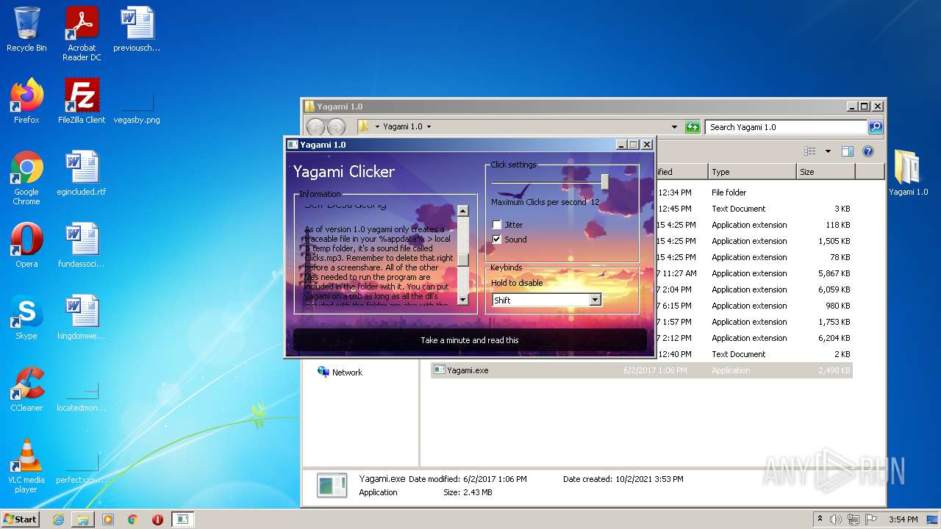Select egincluded.rtf document on desktop
The height and width of the screenshot is (529, 941).
click(82, 173)
